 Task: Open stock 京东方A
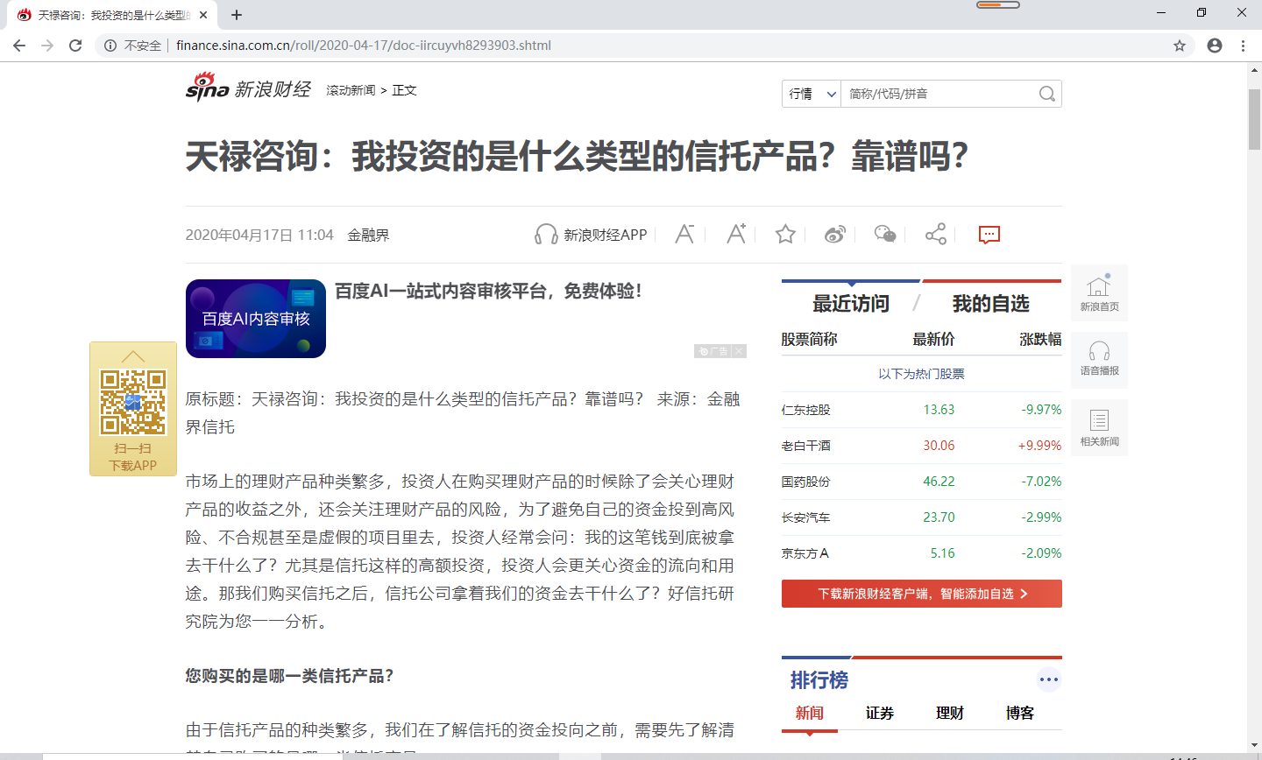coord(805,553)
